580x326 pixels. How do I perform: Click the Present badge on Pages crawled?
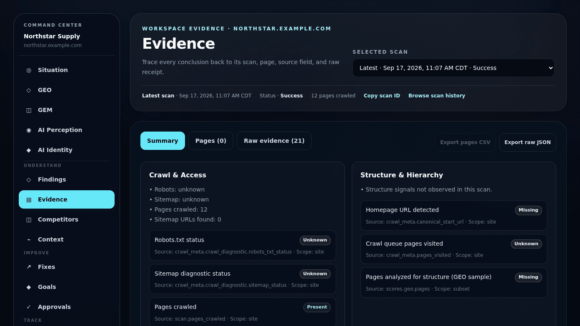pos(317,307)
